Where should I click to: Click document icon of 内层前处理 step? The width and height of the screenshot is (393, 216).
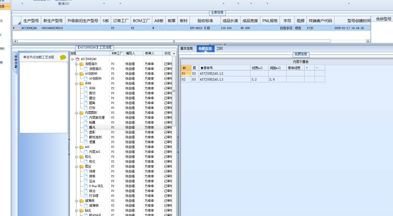click(x=86, y=118)
